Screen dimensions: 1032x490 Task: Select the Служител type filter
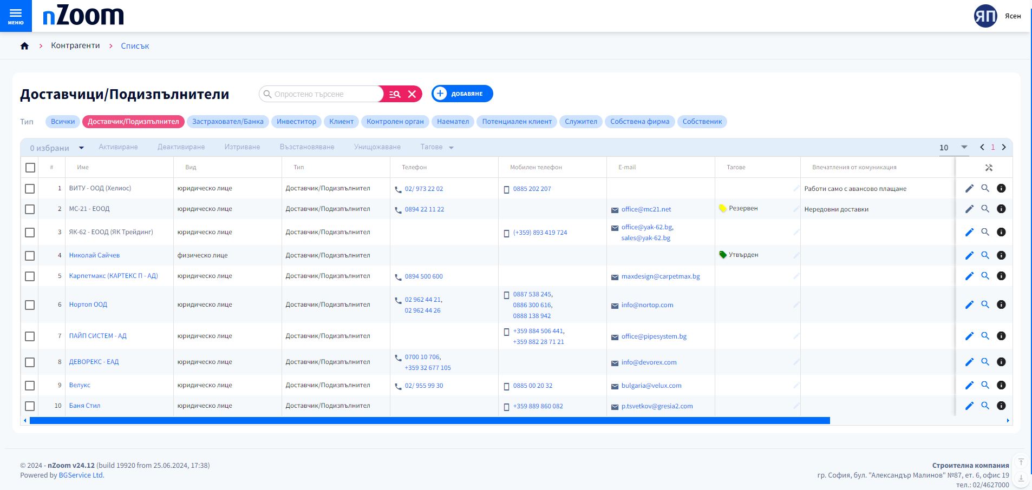(581, 122)
